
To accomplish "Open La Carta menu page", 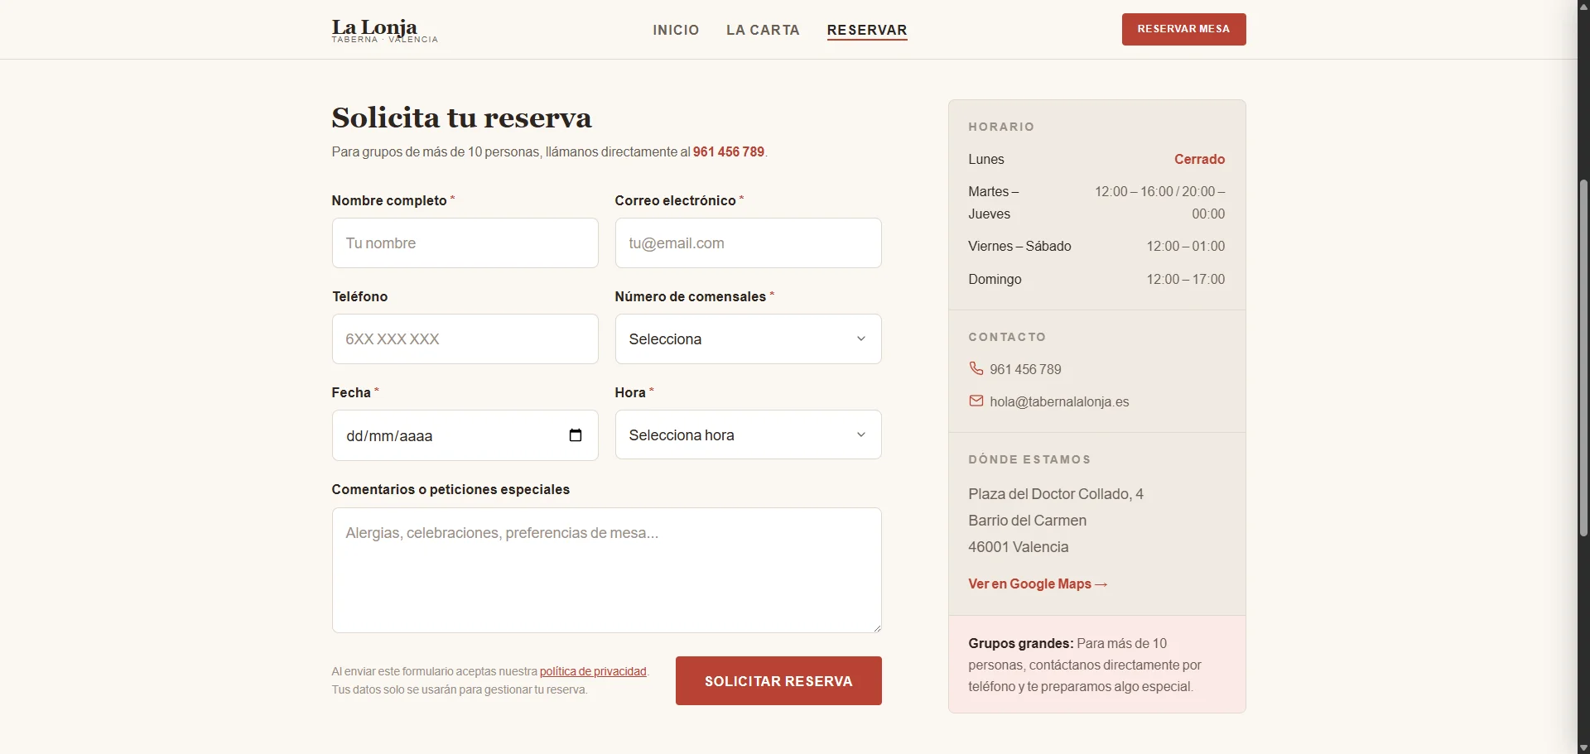I will [763, 30].
